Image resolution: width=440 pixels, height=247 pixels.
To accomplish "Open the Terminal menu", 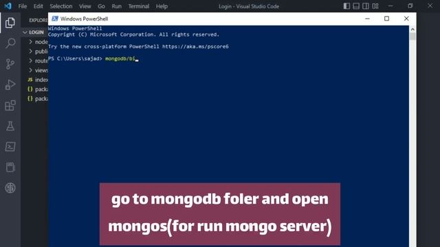I will (x=139, y=6).
